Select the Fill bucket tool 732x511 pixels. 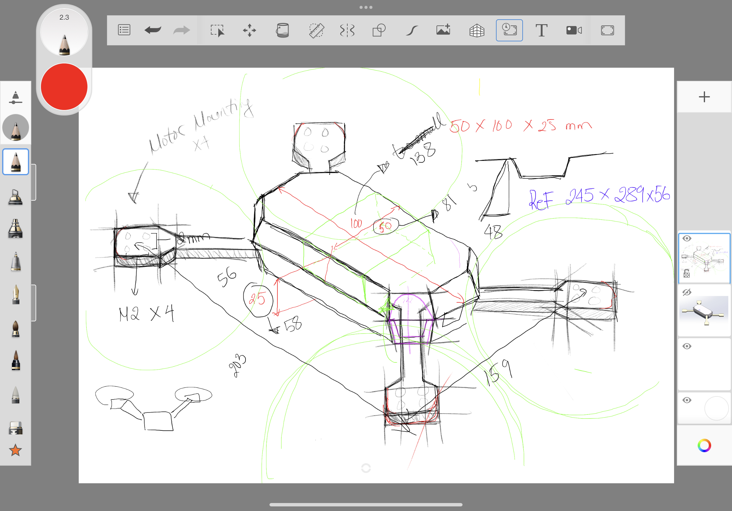coord(283,31)
